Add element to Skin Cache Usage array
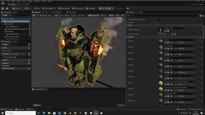The height and width of the screenshot is (115, 205). coord(172,34)
